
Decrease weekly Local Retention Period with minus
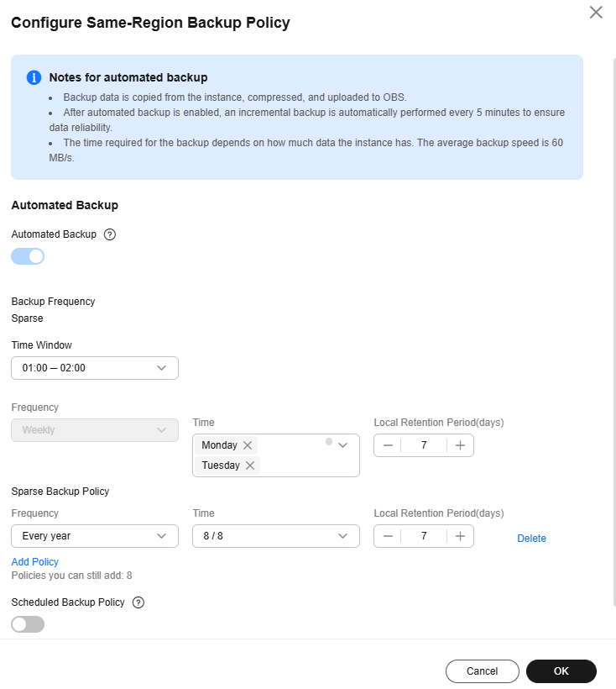coord(387,445)
